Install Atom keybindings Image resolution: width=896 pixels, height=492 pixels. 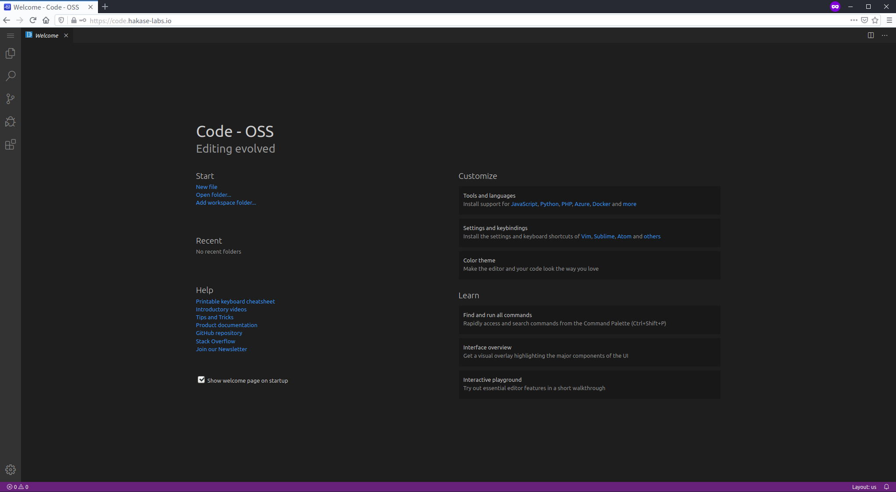(x=624, y=236)
